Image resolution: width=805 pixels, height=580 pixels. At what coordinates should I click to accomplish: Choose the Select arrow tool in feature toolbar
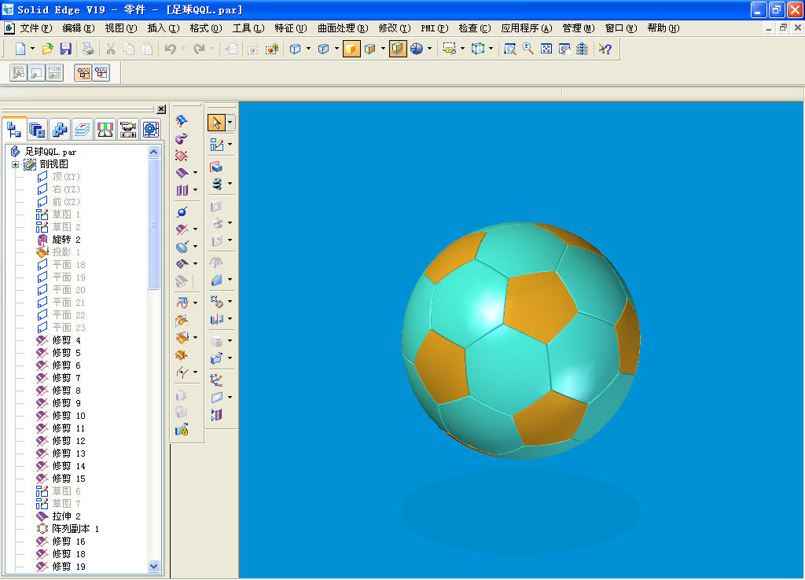coord(216,123)
